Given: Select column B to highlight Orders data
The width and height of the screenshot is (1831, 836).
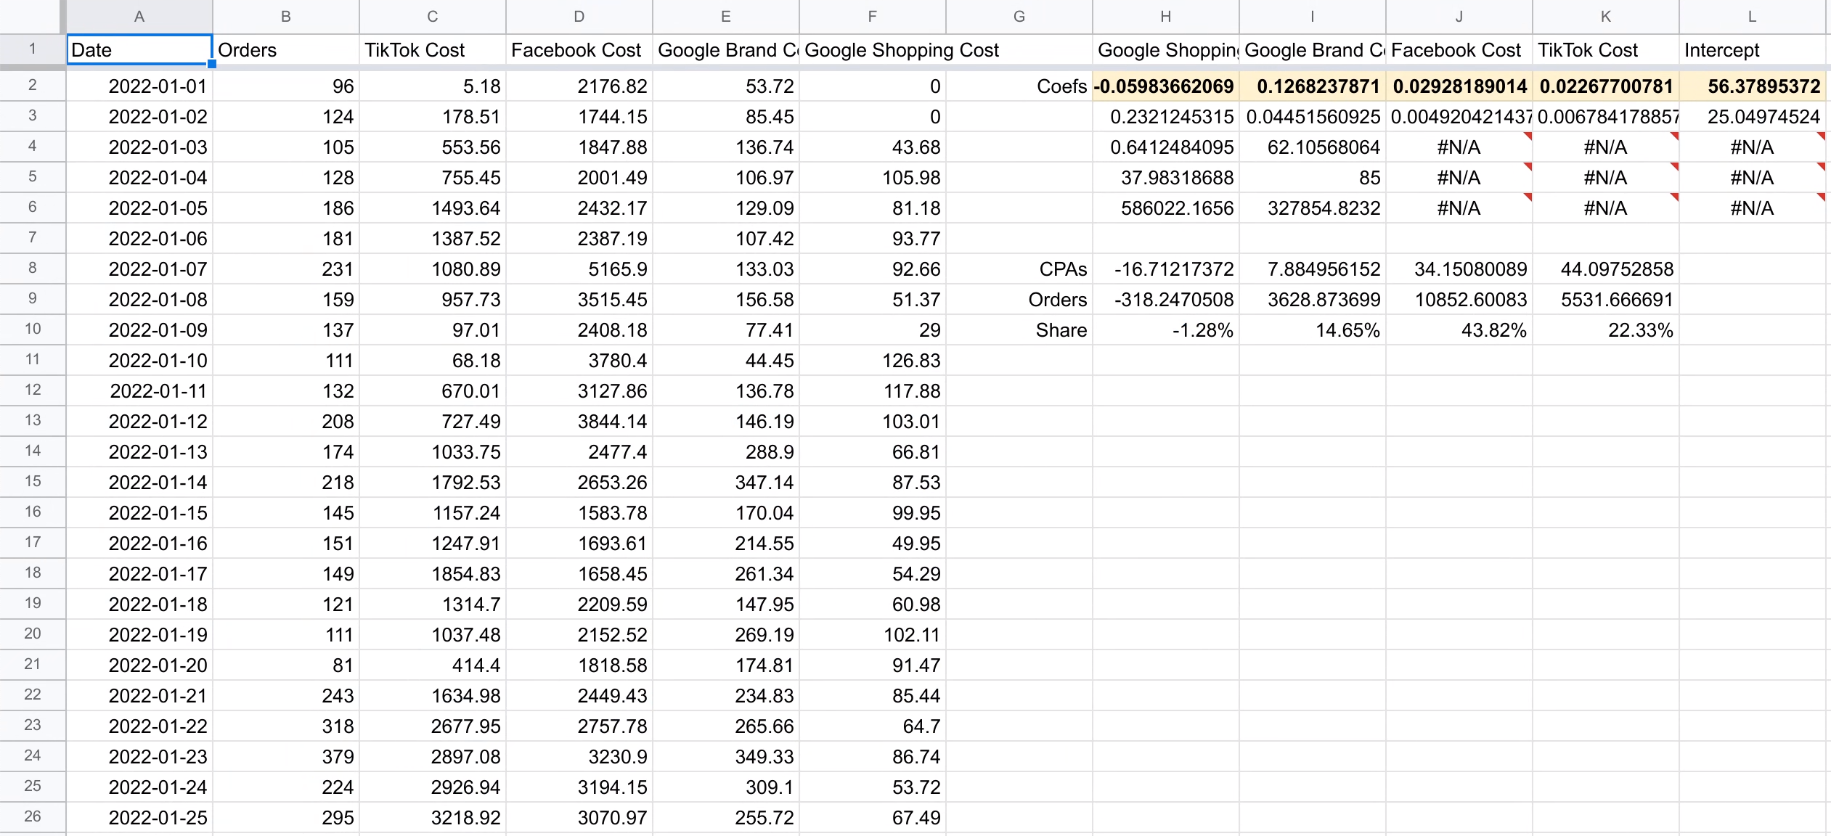Looking at the screenshot, I should coord(285,16).
